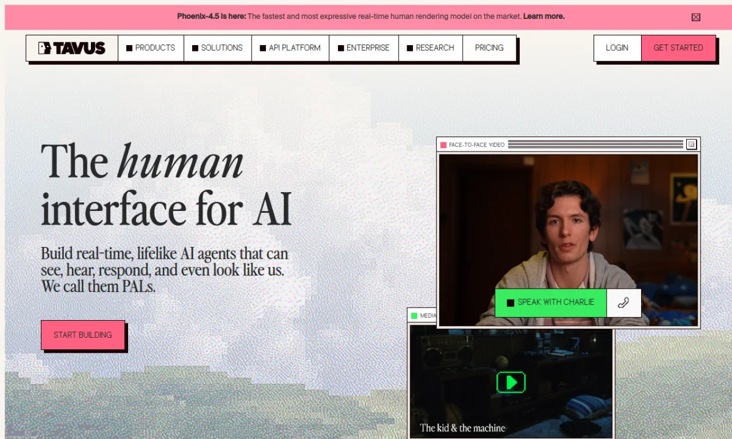Open the Products menu
The width and height of the screenshot is (732, 439).
tap(151, 48)
